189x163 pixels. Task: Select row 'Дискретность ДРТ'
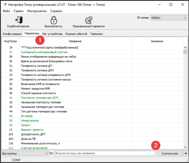coord(92,134)
